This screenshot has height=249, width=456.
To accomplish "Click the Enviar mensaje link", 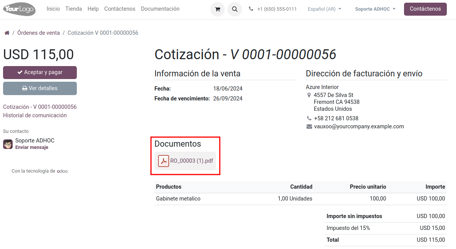I will pos(32,147).
